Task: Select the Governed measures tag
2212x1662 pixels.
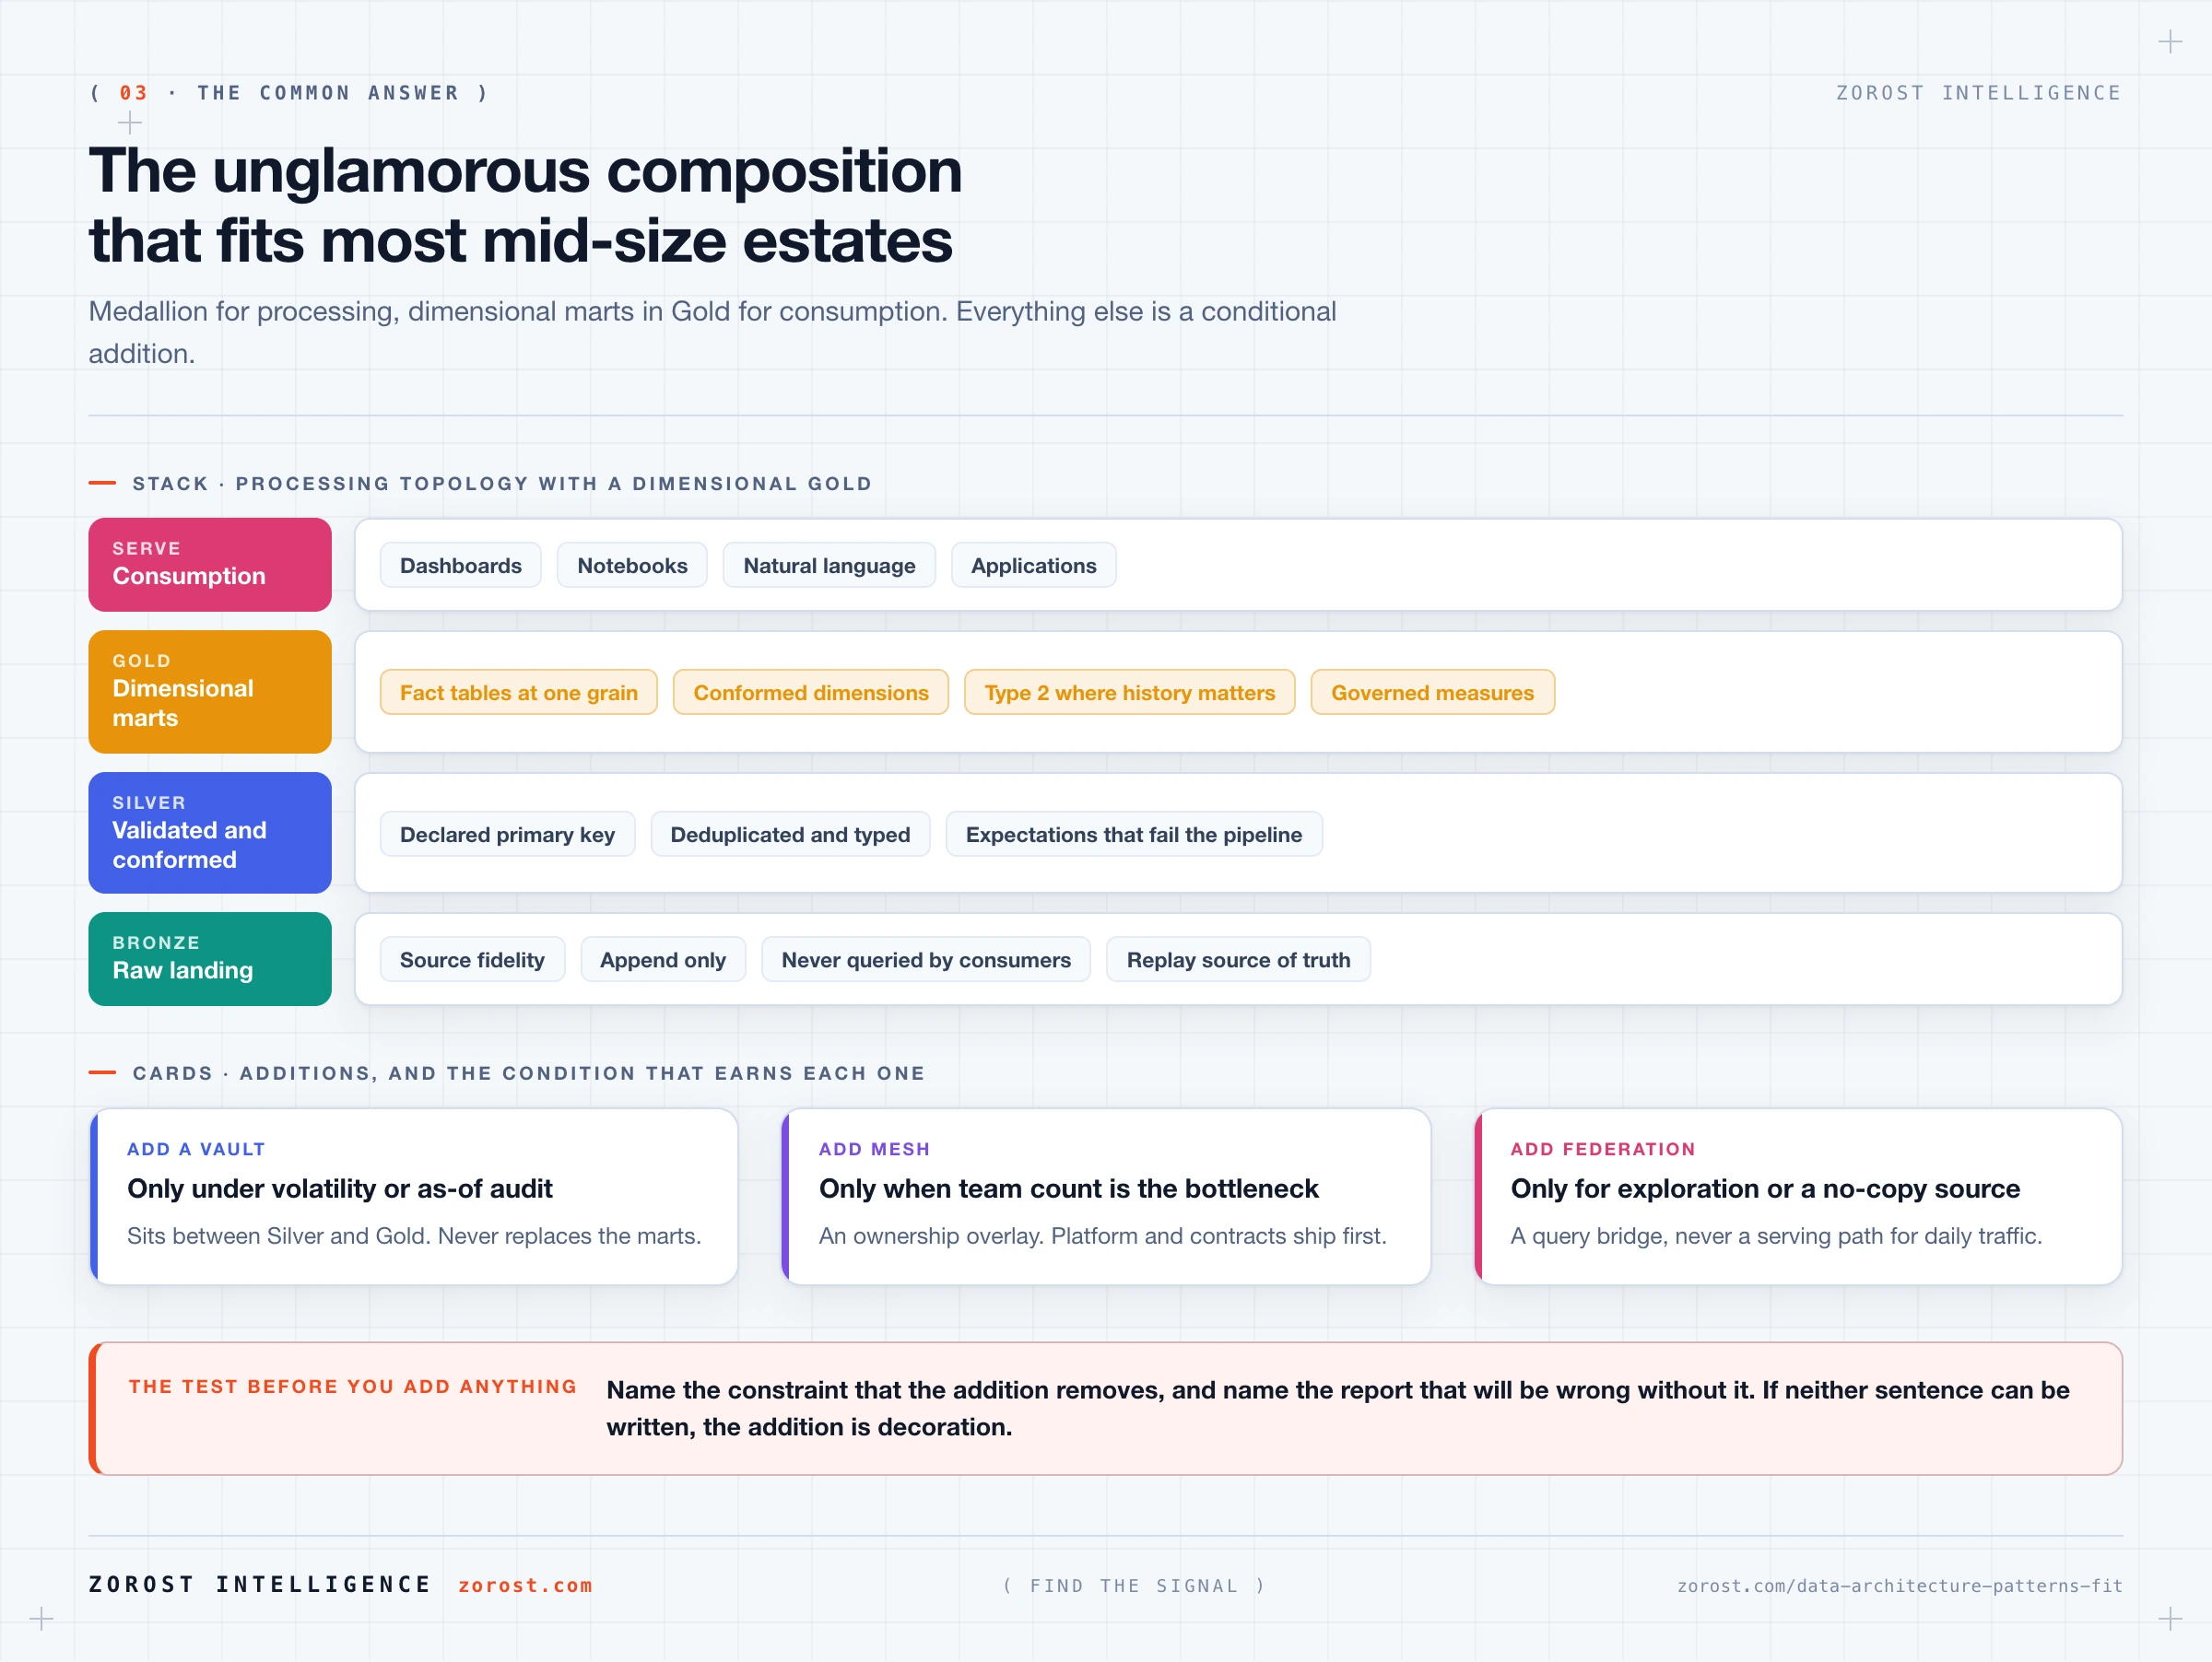Action: [1432, 693]
